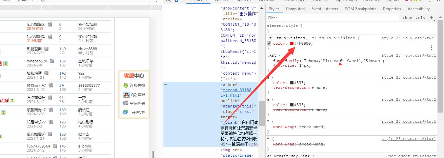Open the Computed tab
This screenshot has height=158, width=444.
pyautogui.click(x=295, y=9)
